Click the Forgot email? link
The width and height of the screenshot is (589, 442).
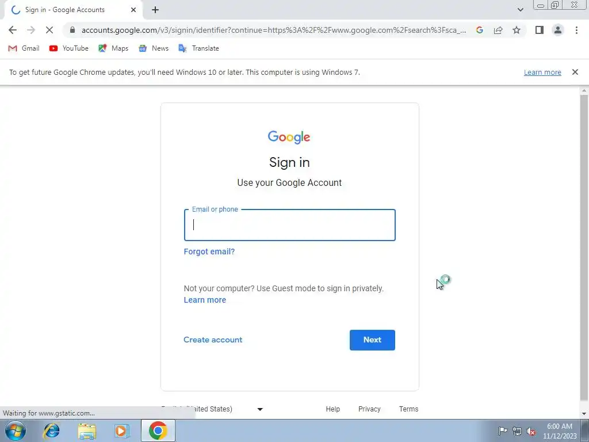click(209, 252)
